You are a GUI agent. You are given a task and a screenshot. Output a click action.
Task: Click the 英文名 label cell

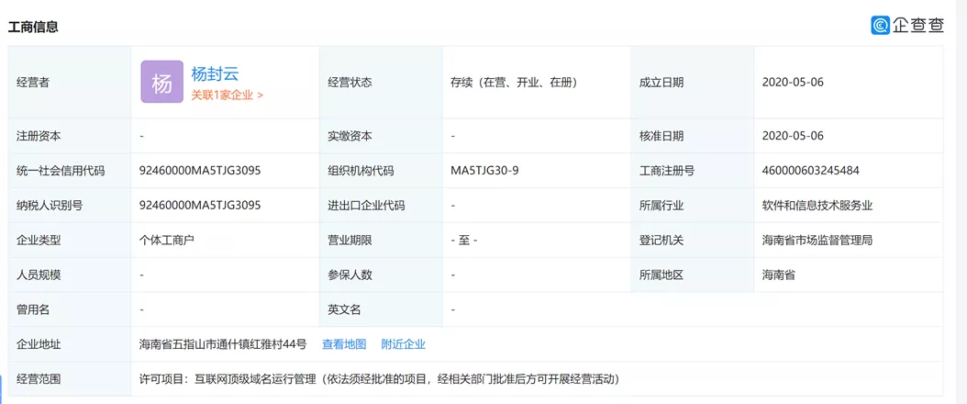pos(381,309)
